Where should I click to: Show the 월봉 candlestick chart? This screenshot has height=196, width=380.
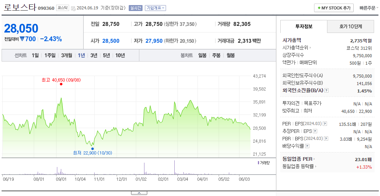pyautogui.click(x=231, y=55)
